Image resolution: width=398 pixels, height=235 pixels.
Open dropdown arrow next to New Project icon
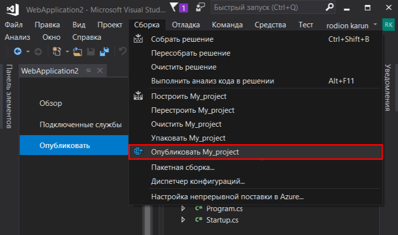(x=67, y=52)
